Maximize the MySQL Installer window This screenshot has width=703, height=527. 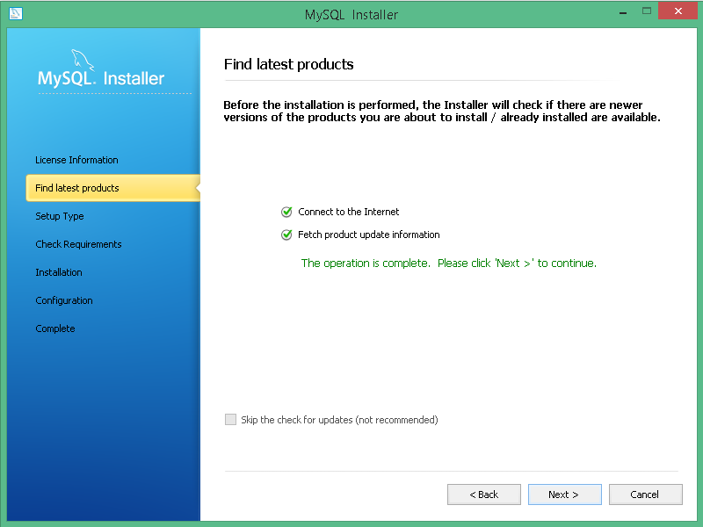click(647, 11)
